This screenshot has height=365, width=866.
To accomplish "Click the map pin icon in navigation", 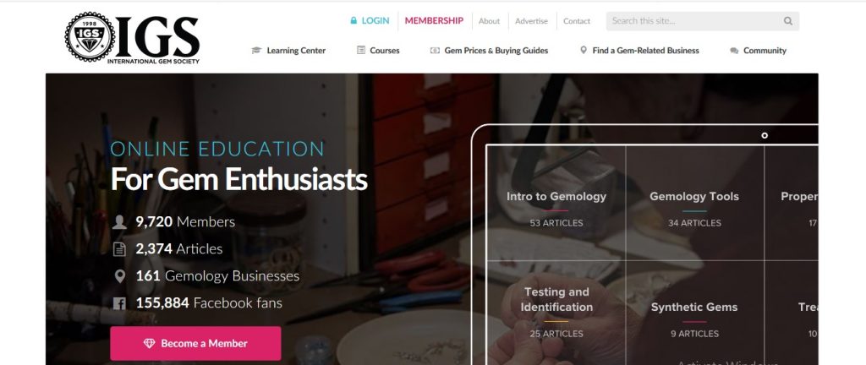I will [584, 50].
